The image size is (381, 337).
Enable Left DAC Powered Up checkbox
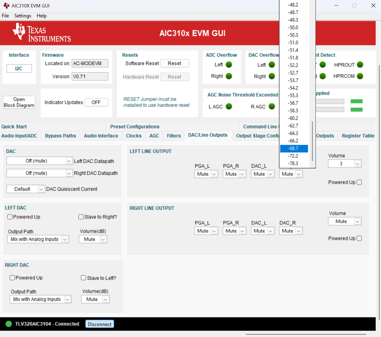[x=10, y=217]
